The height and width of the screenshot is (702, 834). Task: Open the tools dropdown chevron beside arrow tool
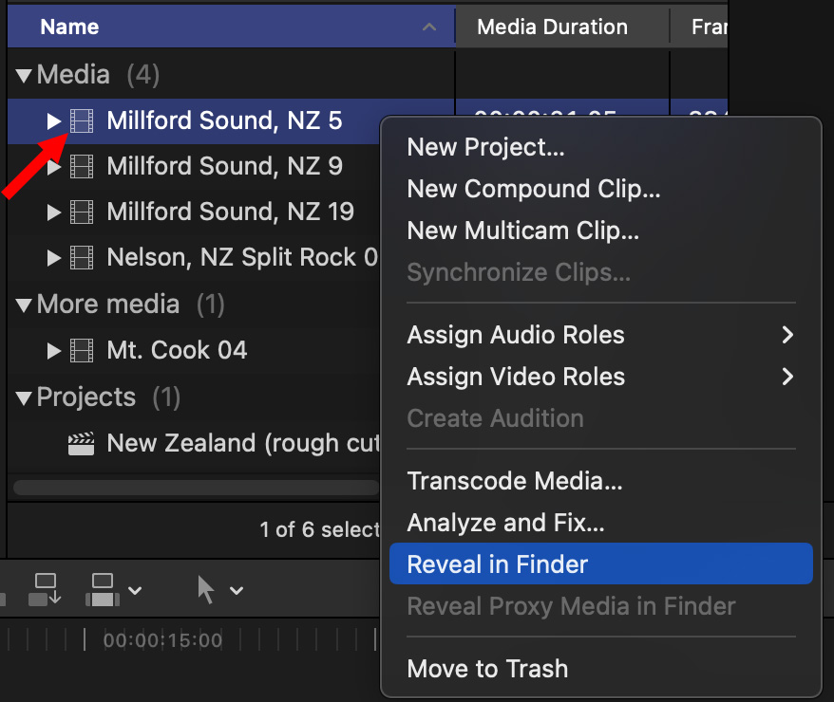pos(237,590)
